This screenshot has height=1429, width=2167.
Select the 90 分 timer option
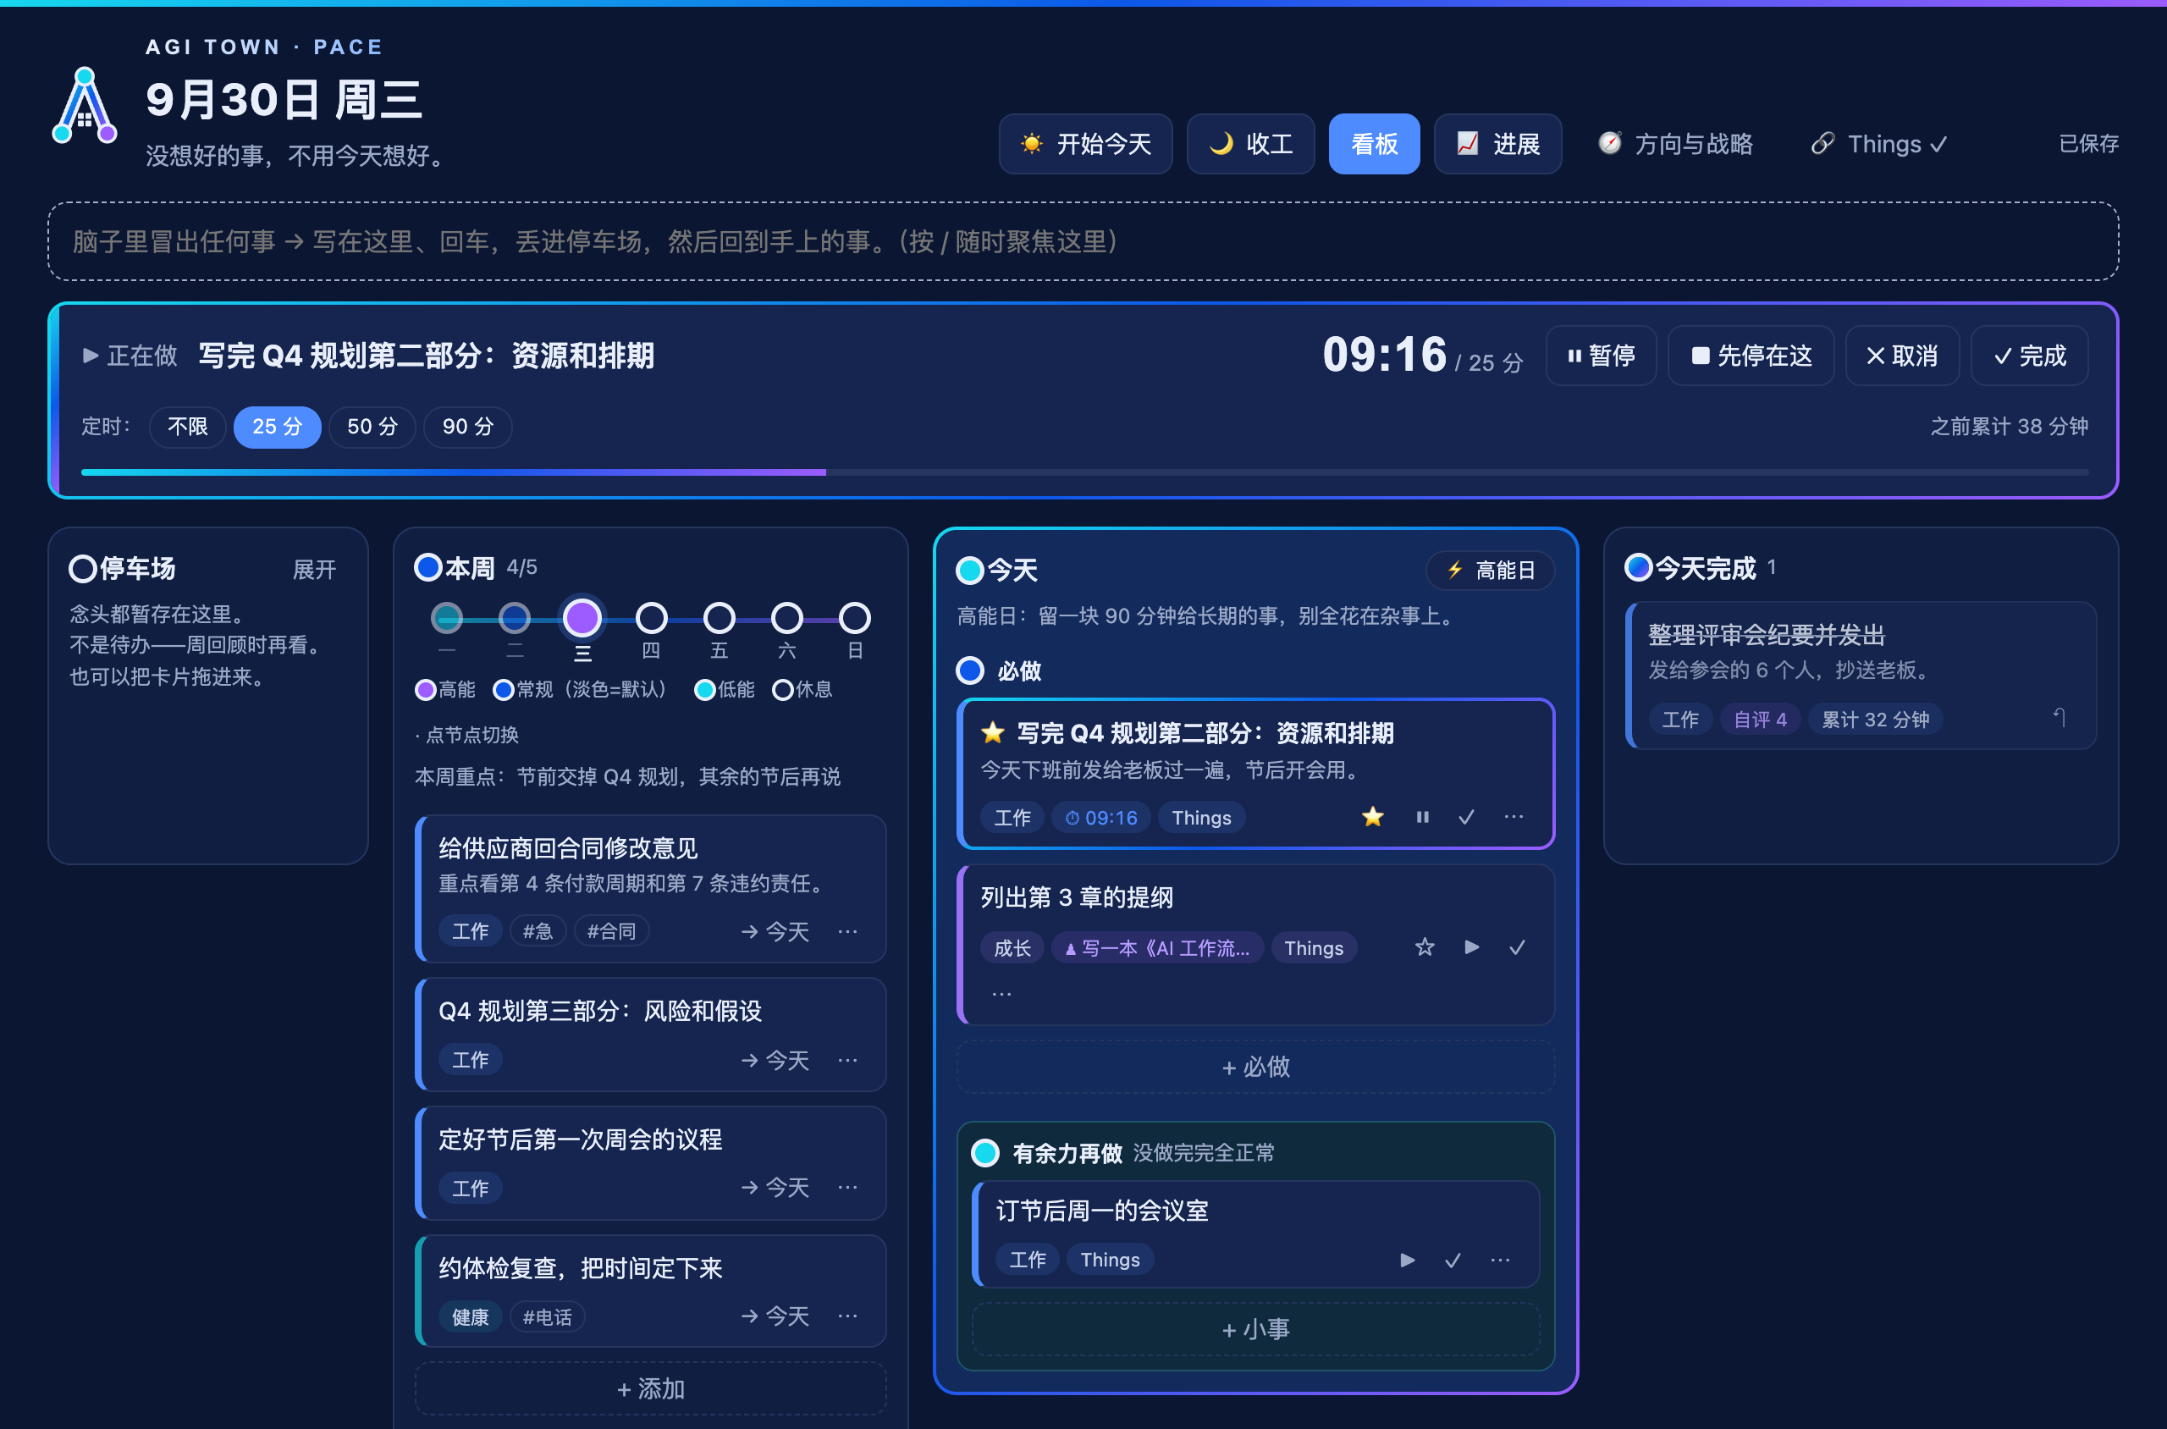tap(467, 427)
